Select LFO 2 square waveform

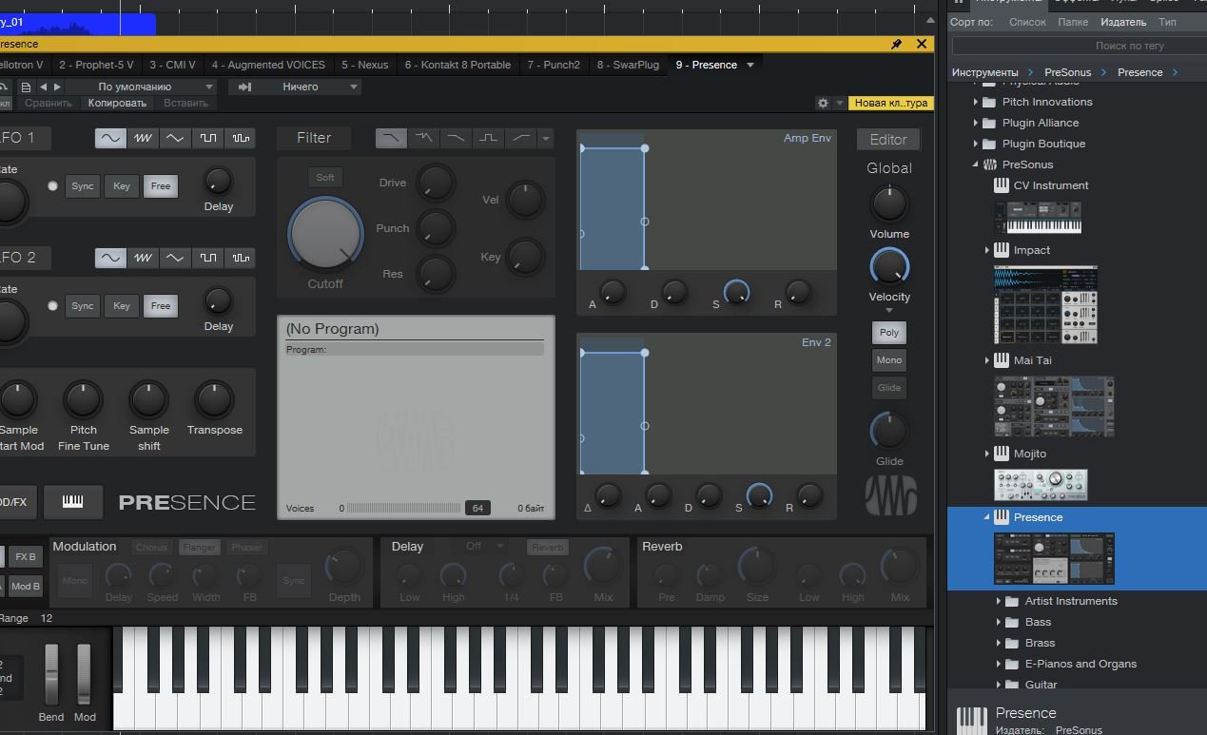tap(207, 258)
